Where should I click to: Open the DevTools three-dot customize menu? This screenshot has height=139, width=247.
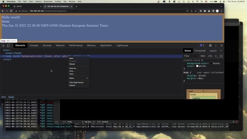[x=216, y=46]
